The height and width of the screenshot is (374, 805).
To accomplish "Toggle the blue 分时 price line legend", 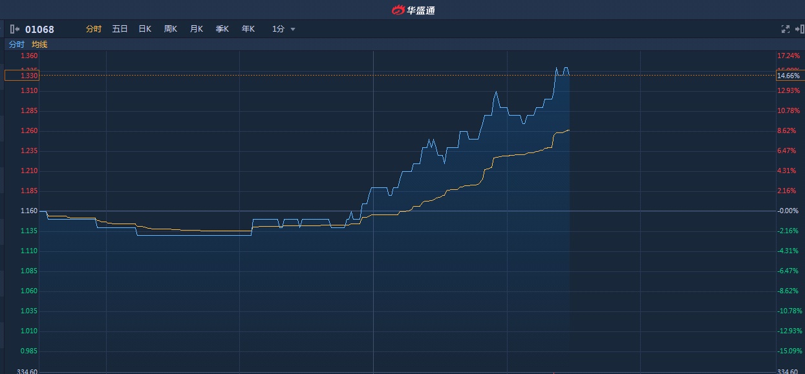I will (x=16, y=45).
